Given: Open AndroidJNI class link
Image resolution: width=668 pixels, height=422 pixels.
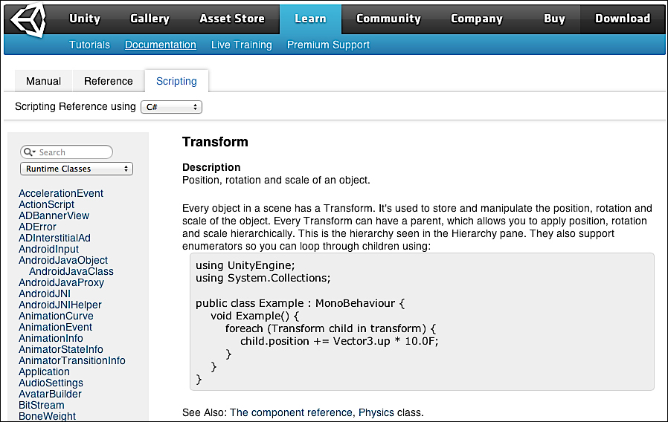Looking at the screenshot, I should (45, 293).
